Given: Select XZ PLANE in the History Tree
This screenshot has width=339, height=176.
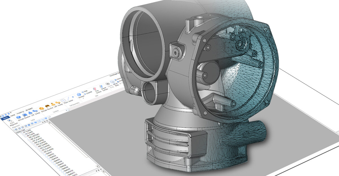Looking at the screenshot, I should point(30,135).
